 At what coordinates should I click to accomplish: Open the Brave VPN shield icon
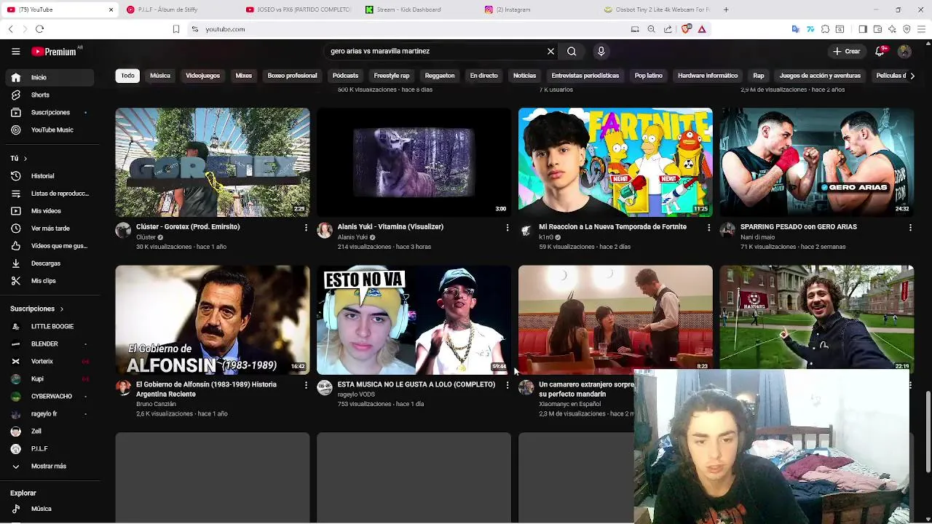[907, 29]
